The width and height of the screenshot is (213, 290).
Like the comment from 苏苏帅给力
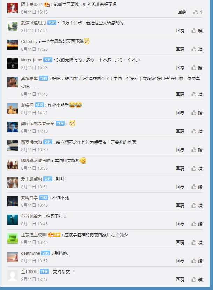(x=197, y=224)
